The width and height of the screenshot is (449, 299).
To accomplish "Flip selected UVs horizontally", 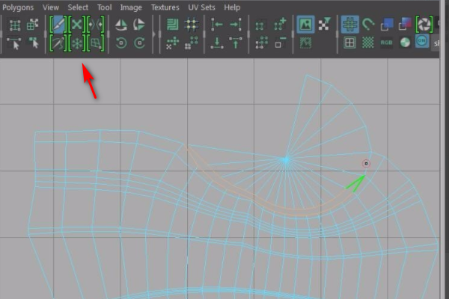I will point(120,25).
